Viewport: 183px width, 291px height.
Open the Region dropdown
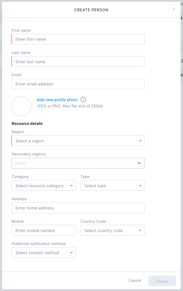(78, 140)
